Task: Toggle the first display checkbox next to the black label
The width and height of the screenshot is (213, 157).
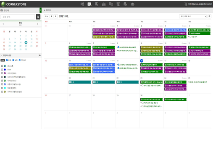Action: click(7, 60)
